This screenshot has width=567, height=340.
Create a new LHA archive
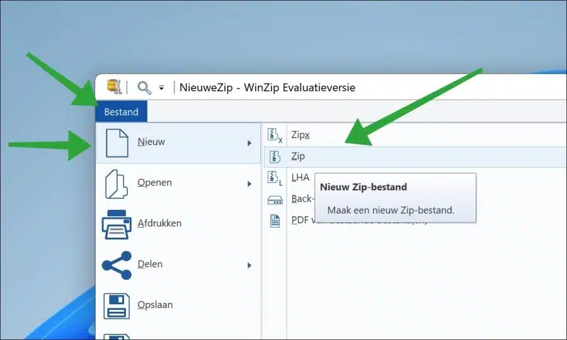pyautogui.click(x=301, y=177)
